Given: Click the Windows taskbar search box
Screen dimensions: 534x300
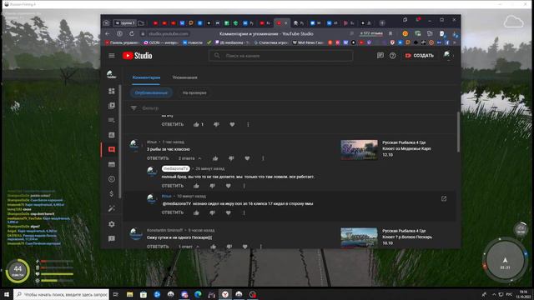Looking at the screenshot, I should click(x=61, y=294).
